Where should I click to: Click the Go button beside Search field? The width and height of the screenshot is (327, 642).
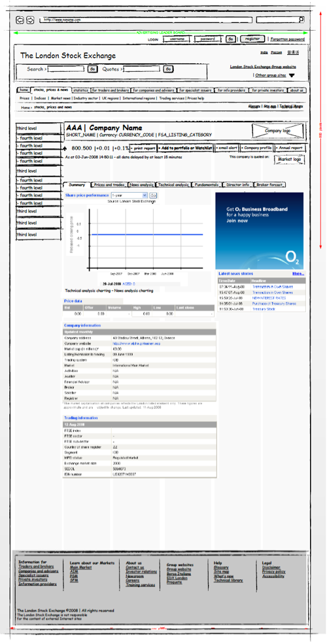(x=93, y=69)
